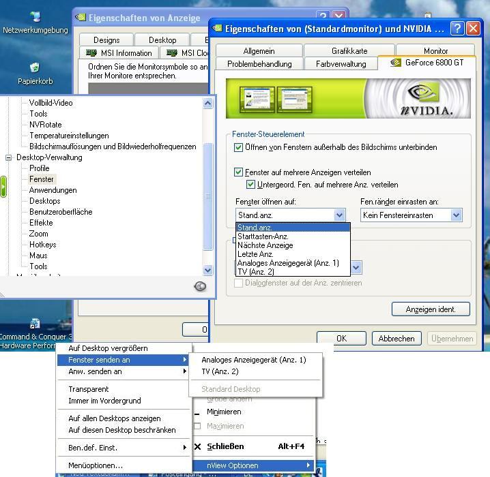Select 'Temperatureinstellungen' tree item
490x477 pixels.
point(69,136)
